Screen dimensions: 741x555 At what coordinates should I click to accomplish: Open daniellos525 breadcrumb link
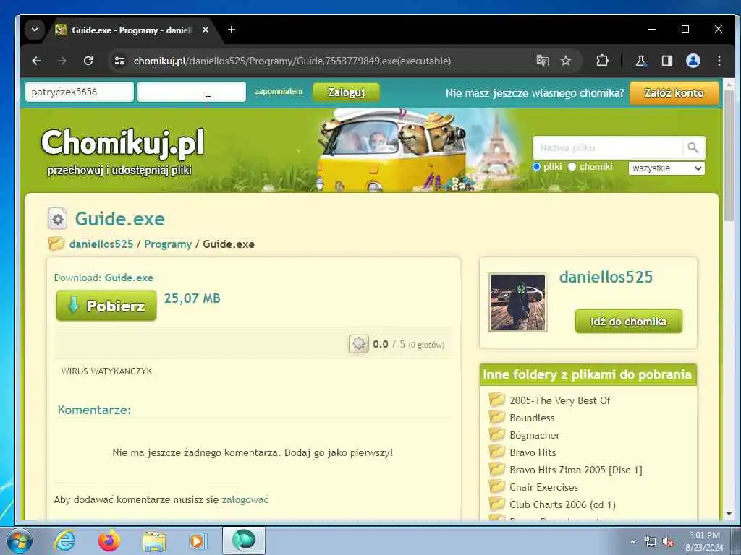(101, 244)
